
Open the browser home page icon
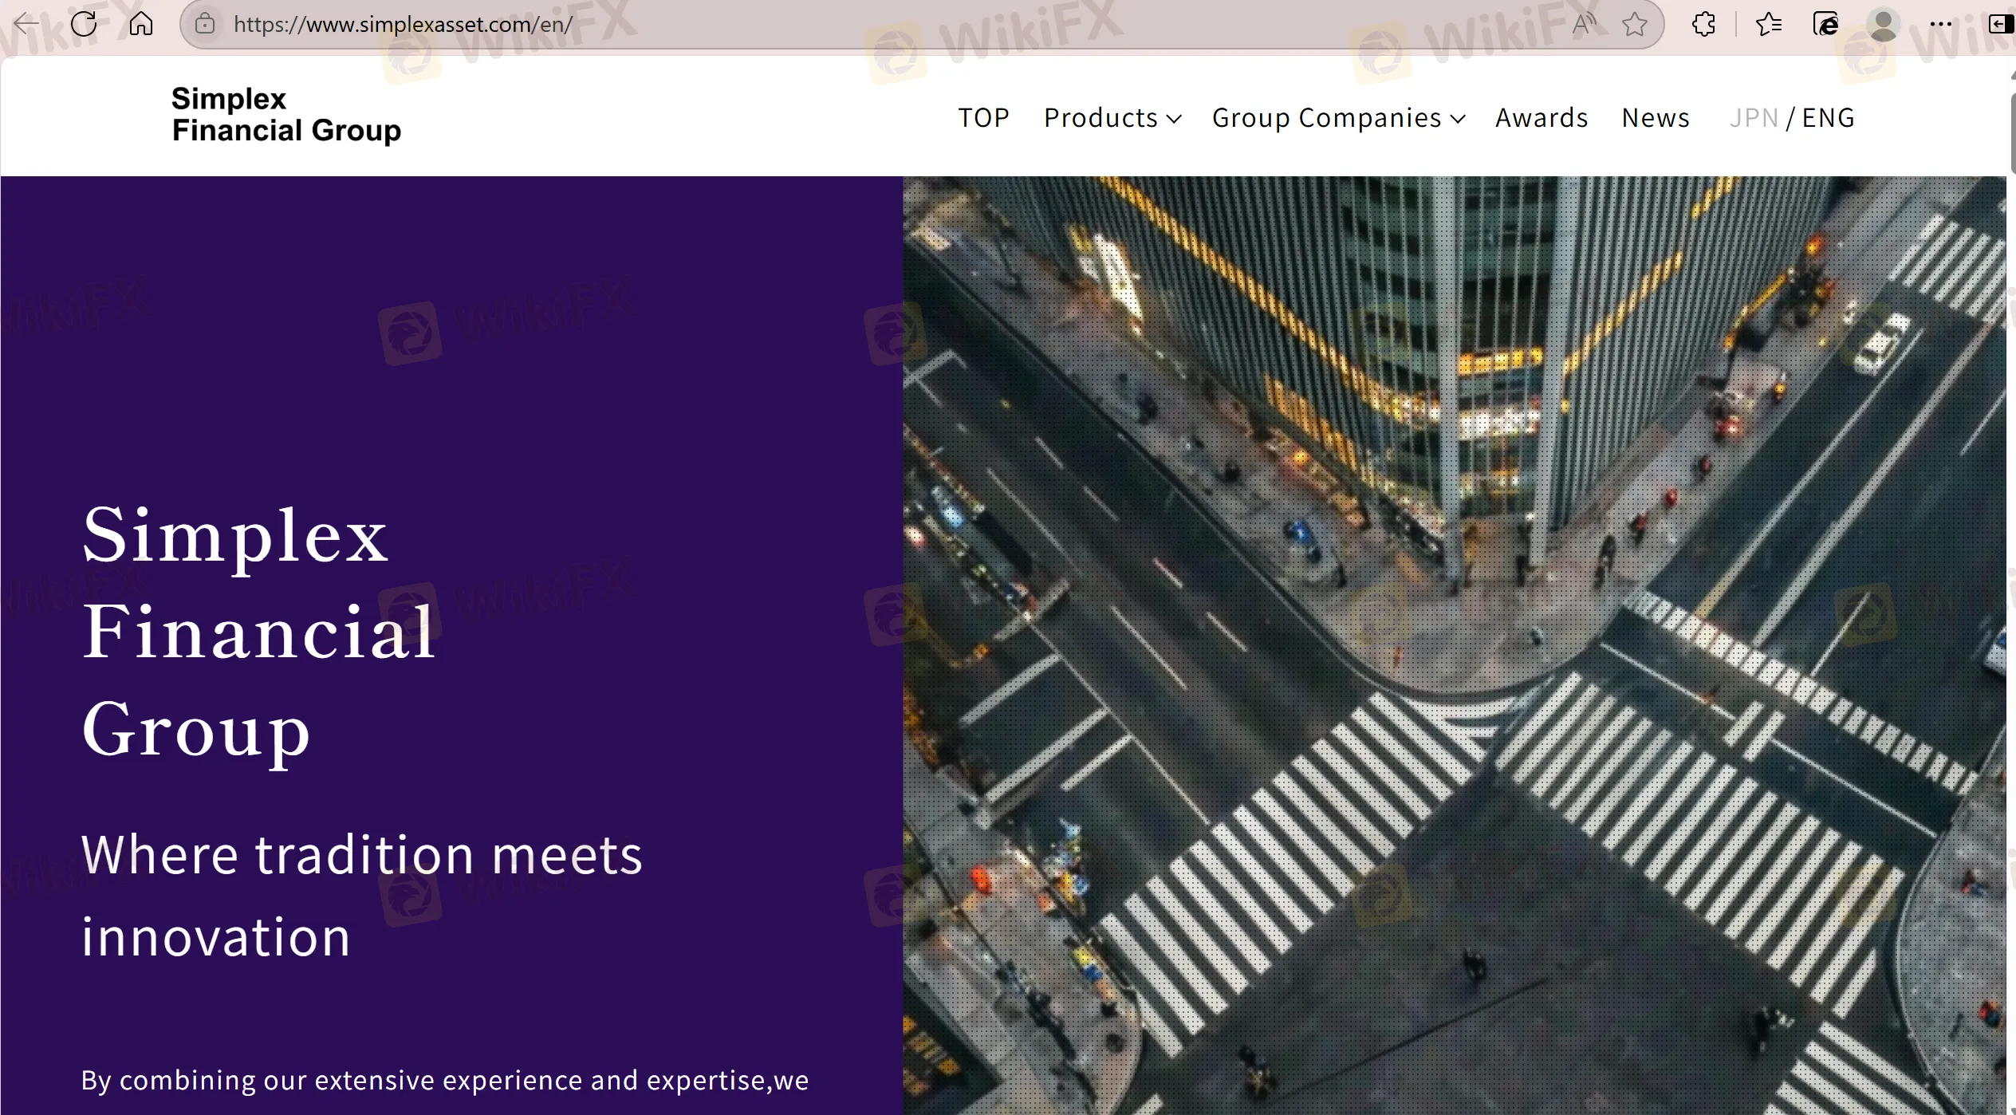click(x=141, y=23)
